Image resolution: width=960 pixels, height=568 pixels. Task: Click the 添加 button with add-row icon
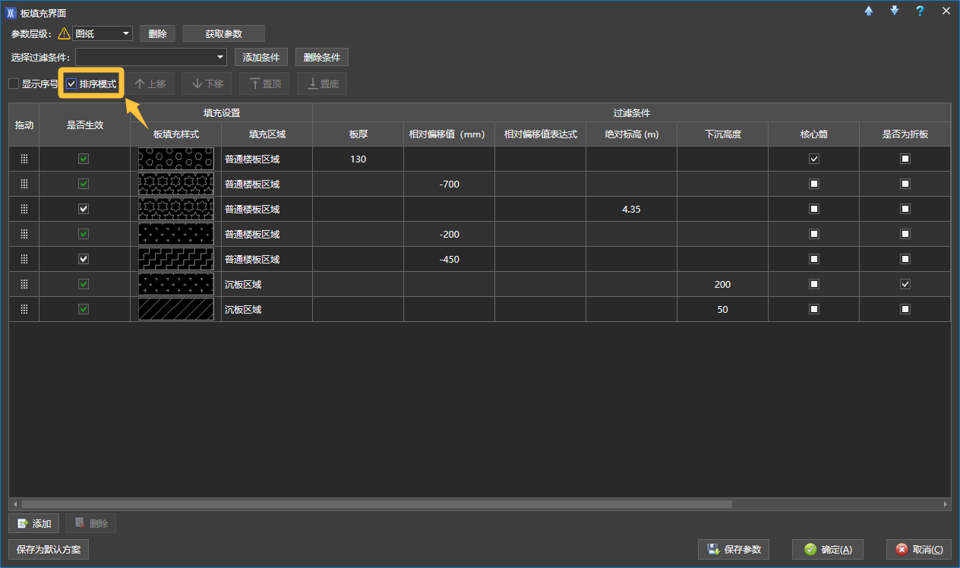point(34,523)
